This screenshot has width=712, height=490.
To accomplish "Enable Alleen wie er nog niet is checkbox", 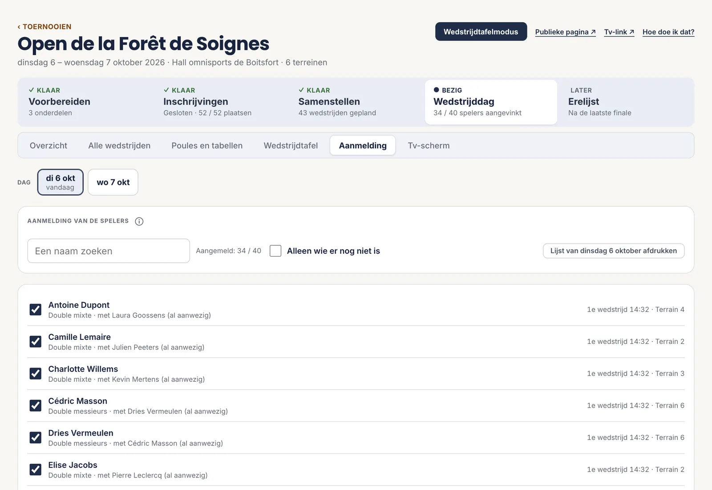I will pyautogui.click(x=275, y=251).
